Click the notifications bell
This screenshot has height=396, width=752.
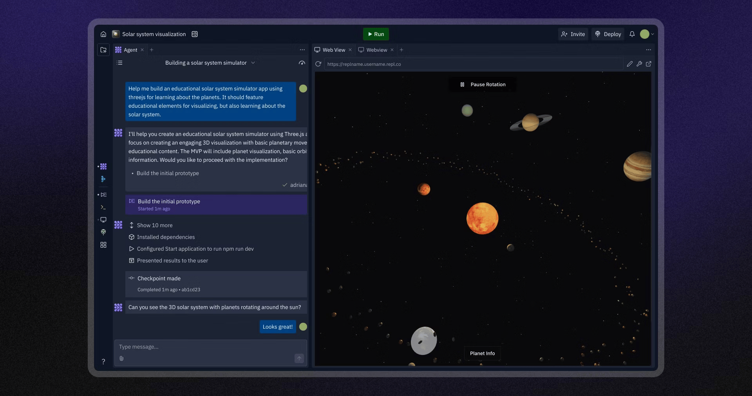[632, 34]
